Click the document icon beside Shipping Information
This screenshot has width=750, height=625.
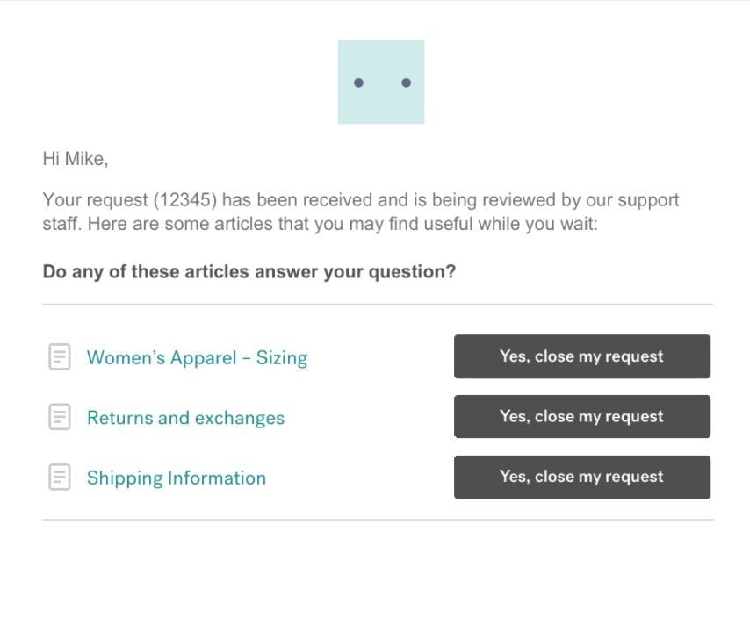coord(60,477)
